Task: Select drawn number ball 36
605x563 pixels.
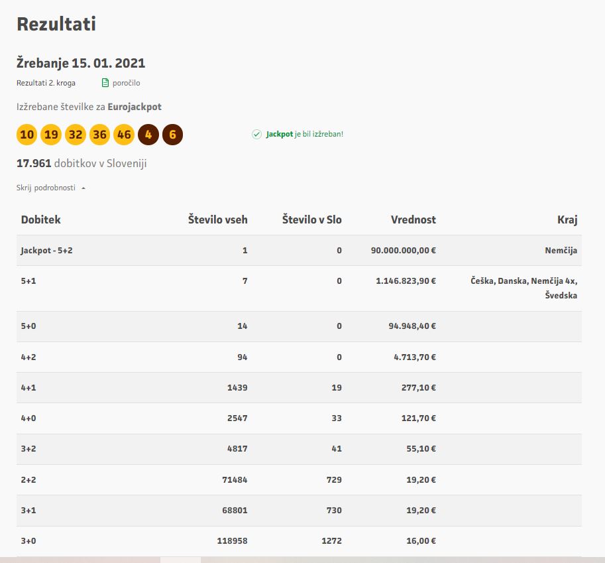Action: (x=99, y=135)
